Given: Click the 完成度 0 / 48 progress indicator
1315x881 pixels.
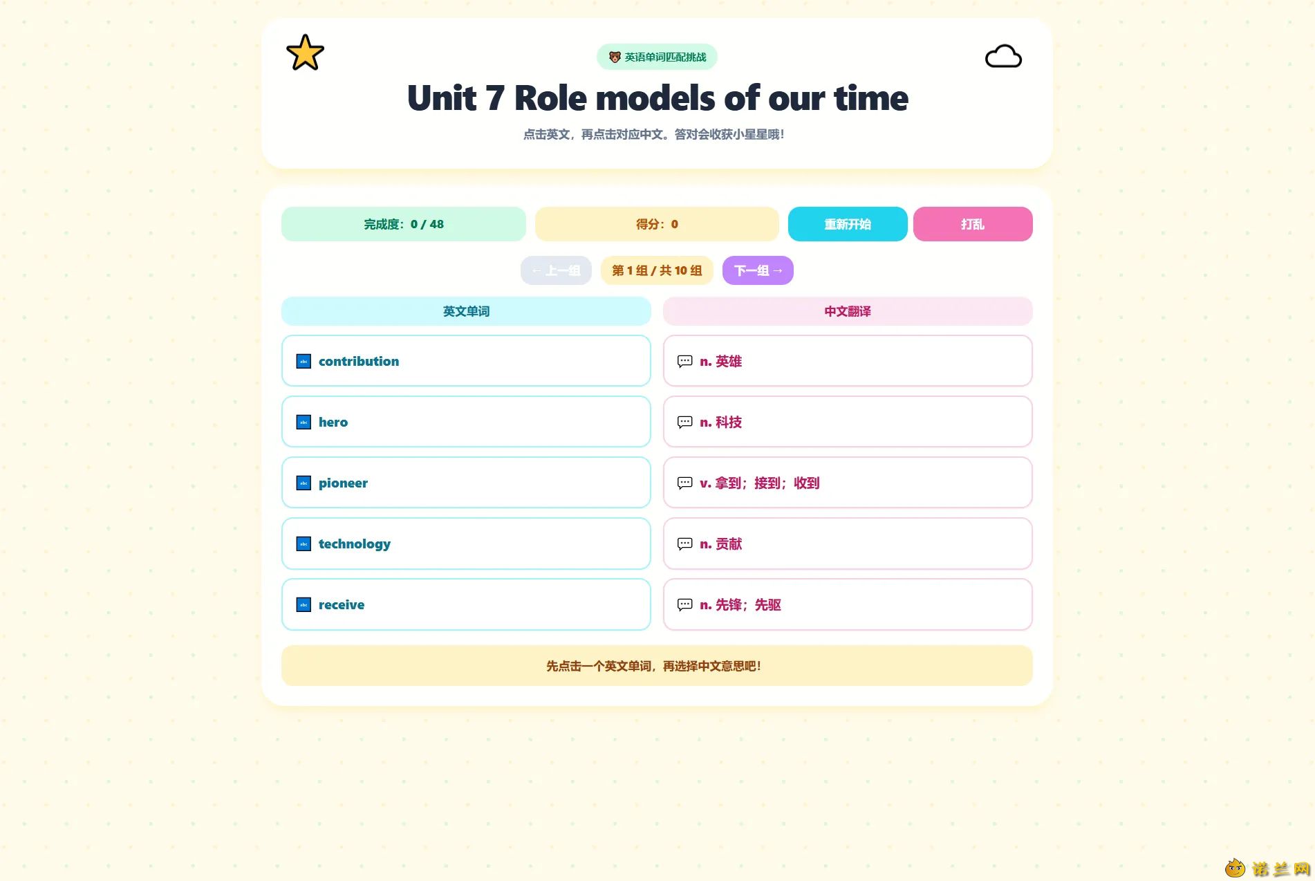Looking at the screenshot, I should (404, 224).
